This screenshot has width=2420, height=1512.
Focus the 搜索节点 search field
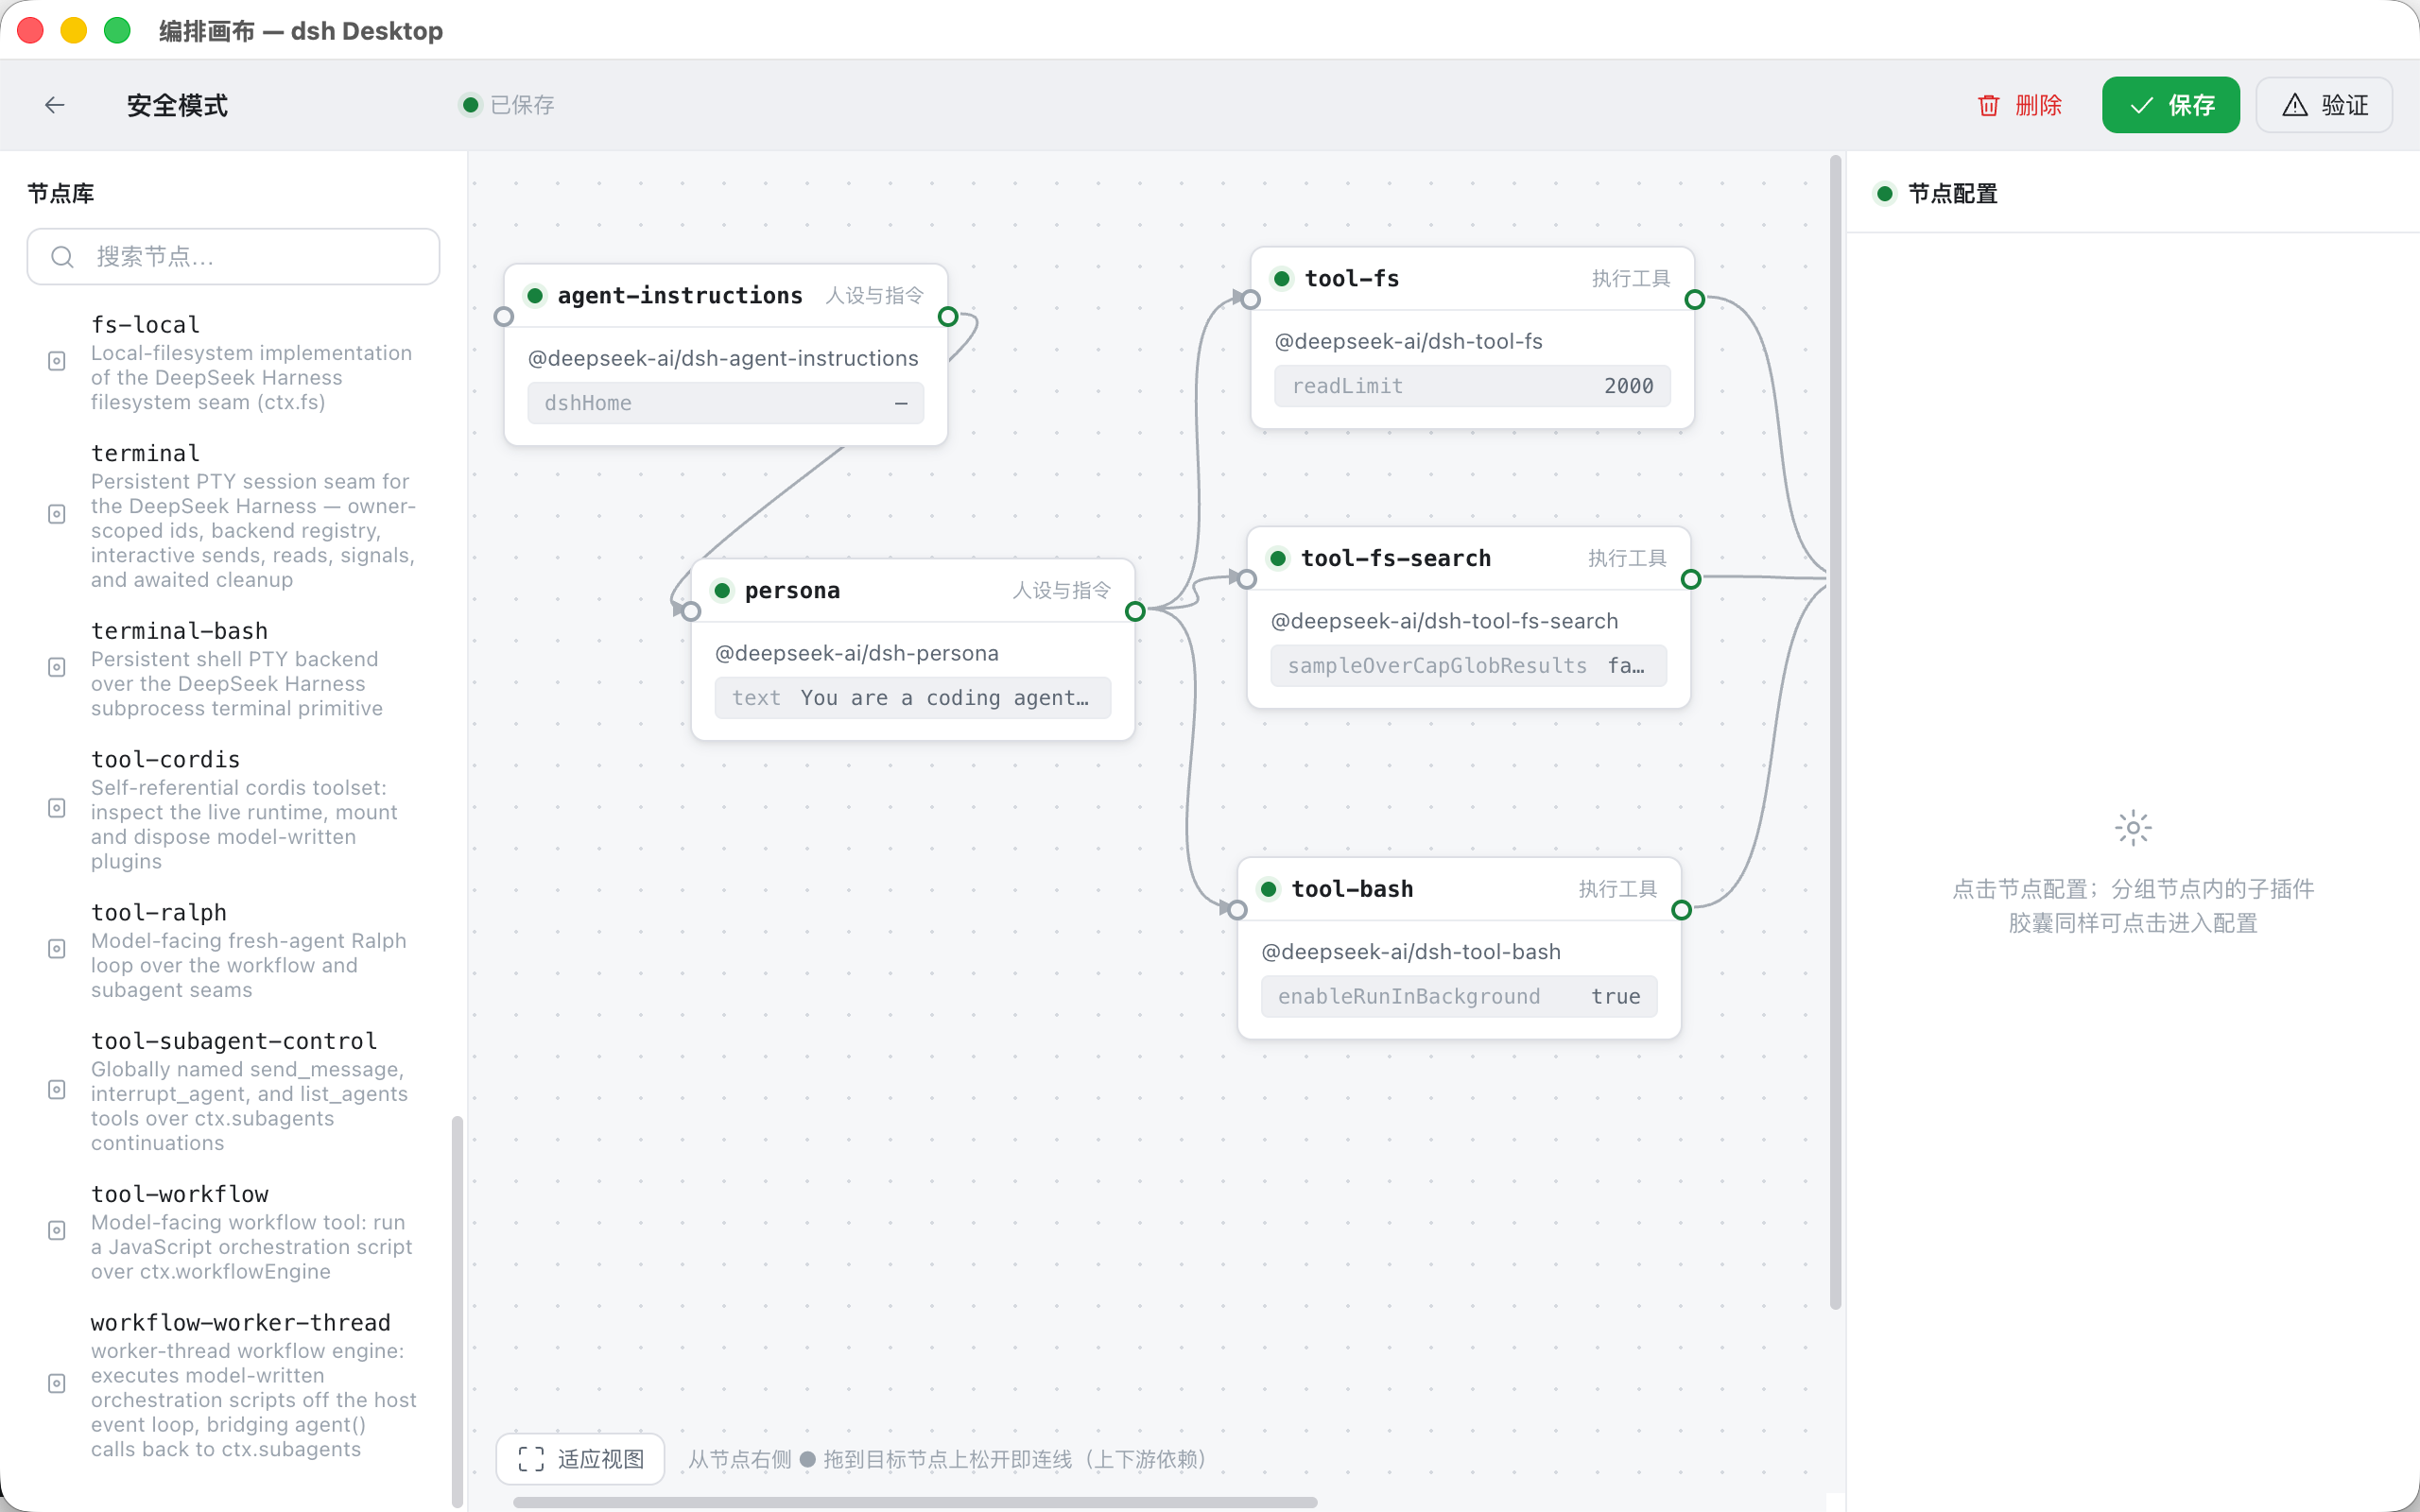click(x=233, y=257)
